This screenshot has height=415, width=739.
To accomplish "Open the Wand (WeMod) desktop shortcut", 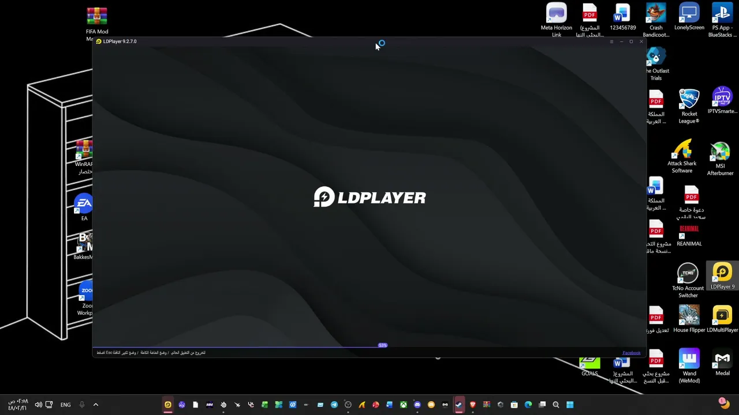I will pos(689,367).
